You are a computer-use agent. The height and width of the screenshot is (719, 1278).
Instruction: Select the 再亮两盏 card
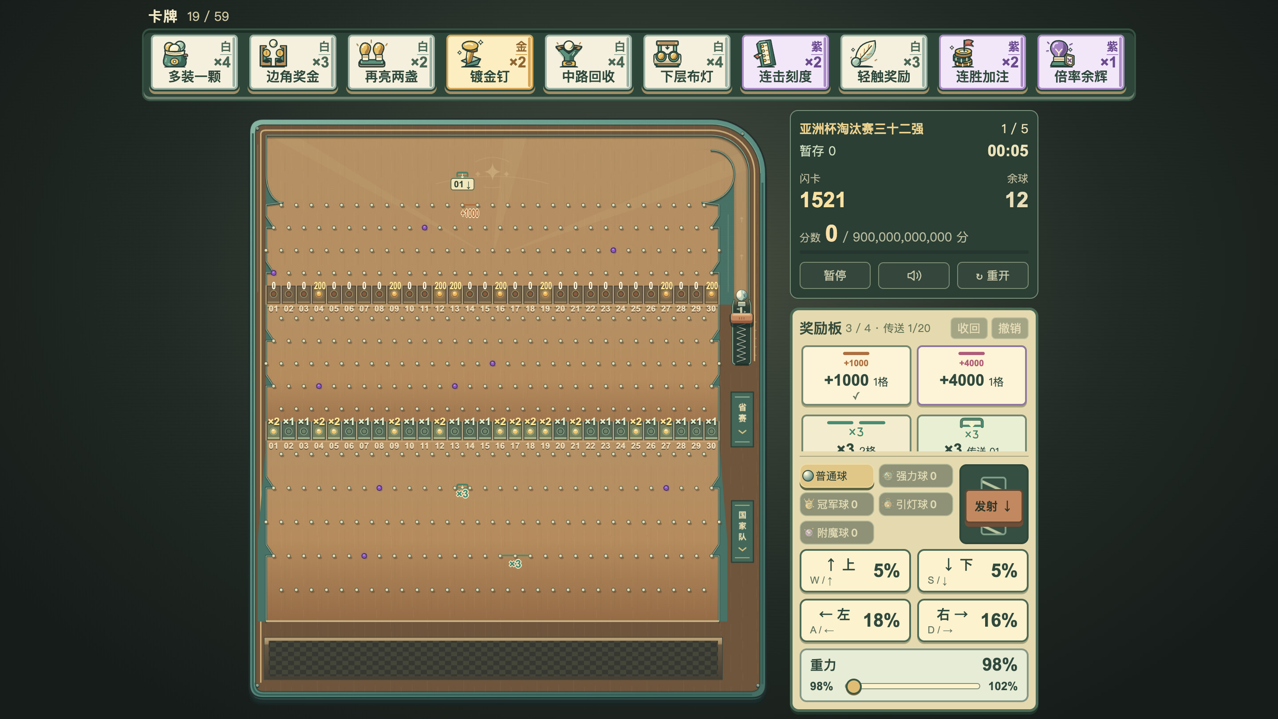pos(391,63)
